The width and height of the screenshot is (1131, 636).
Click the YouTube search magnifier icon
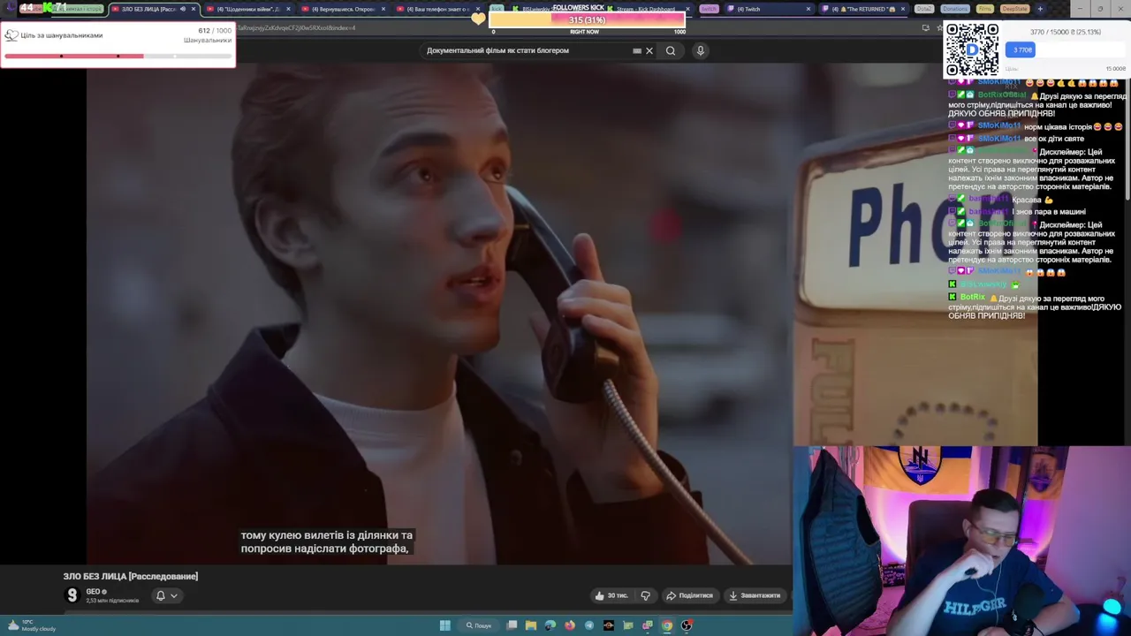click(671, 50)
